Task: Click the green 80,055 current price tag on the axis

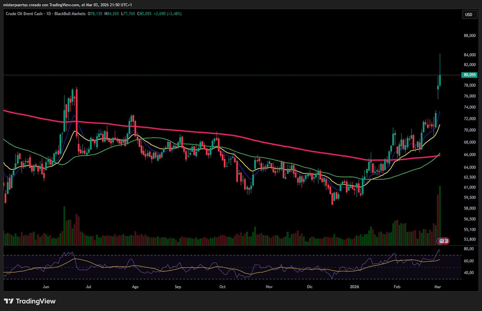Action: click(x=469, y=75)
